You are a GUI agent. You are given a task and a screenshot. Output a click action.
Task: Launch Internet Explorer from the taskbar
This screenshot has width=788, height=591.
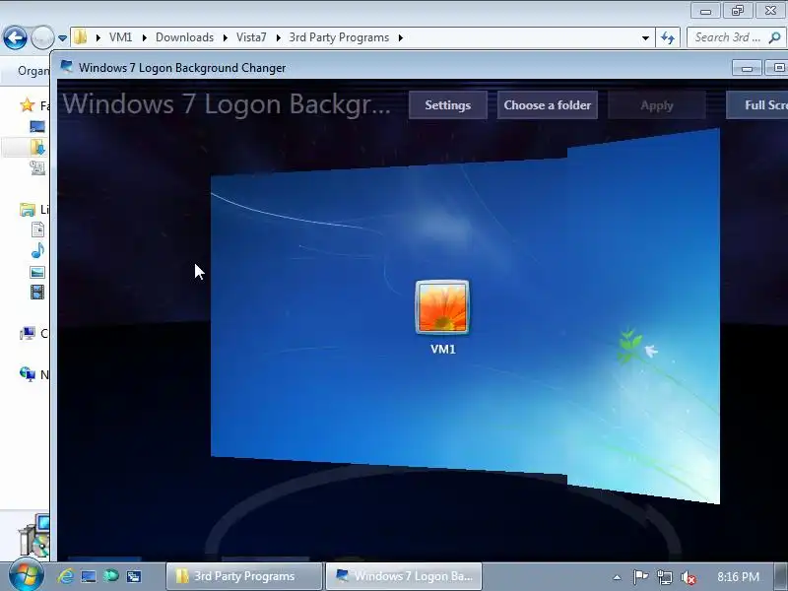pos(66,576)
